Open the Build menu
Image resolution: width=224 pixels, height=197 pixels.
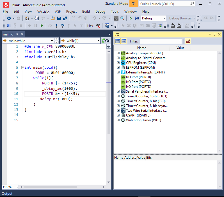86,12
